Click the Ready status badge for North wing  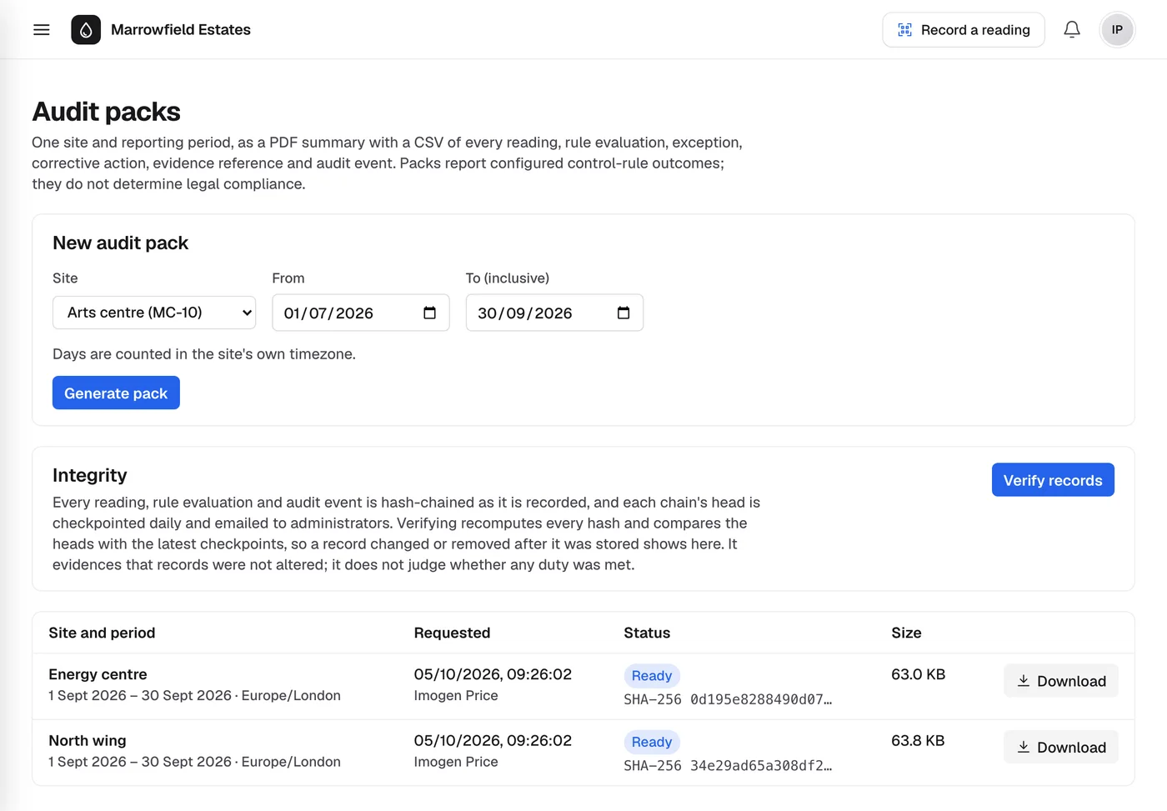pos(652,742)
